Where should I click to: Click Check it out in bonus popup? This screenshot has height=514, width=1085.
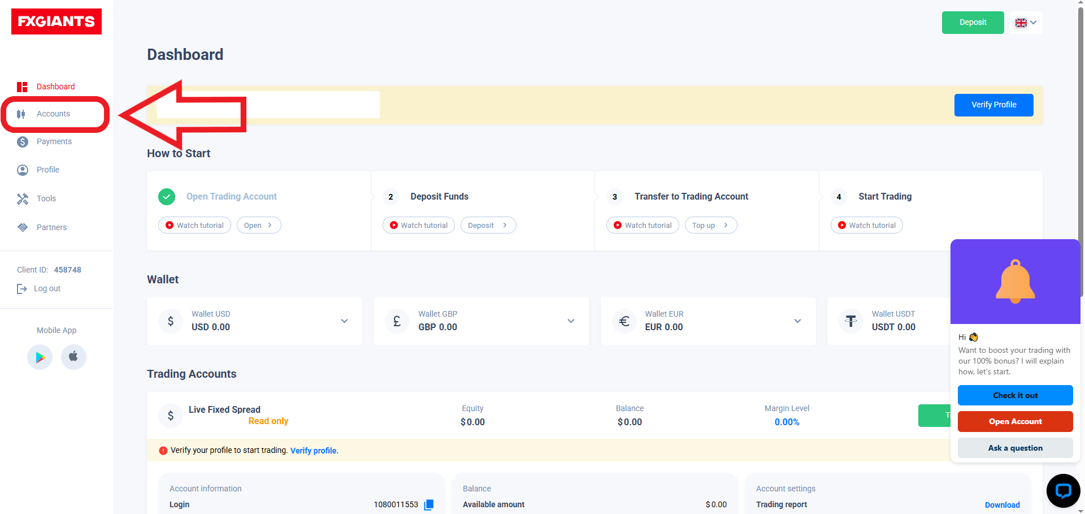1015,395
